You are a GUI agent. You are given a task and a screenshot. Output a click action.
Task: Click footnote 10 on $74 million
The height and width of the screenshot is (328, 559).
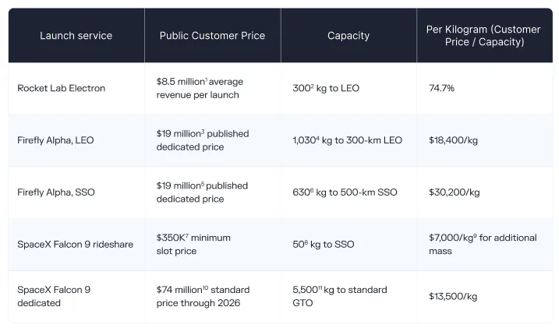pyautogui.click(x=205, y=287)
